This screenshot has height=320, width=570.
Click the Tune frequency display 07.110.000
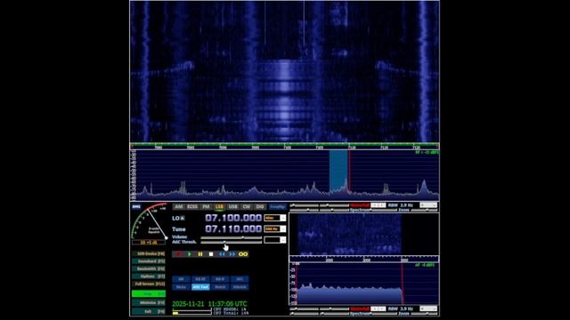pyautogui.click(x=233, y=229)
